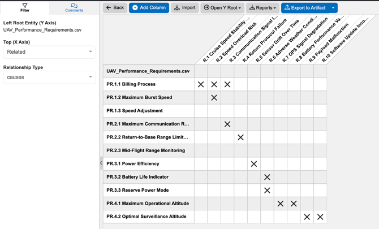Click column header R.4 Return Protocol Failure
This screenshot has width=379, height=229.
[x=264, y=41]
